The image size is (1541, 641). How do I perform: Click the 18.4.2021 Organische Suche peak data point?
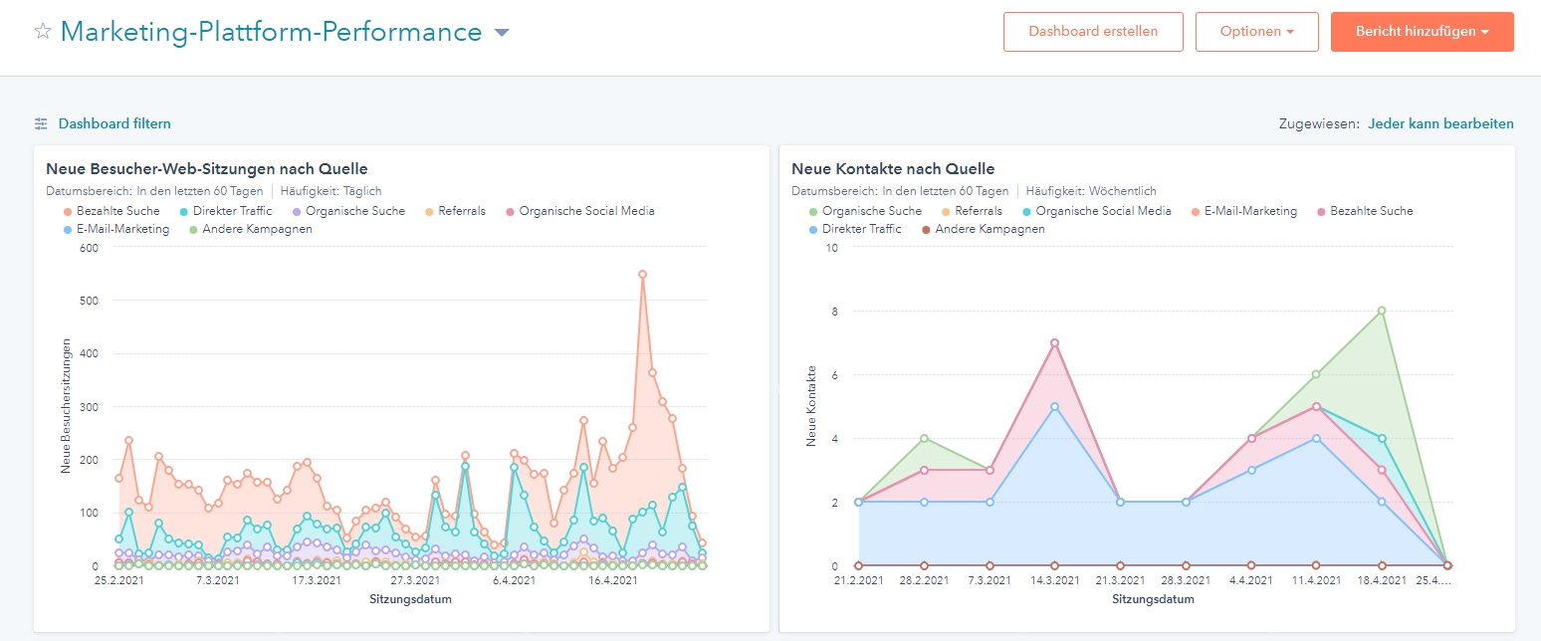[1382, 311]
